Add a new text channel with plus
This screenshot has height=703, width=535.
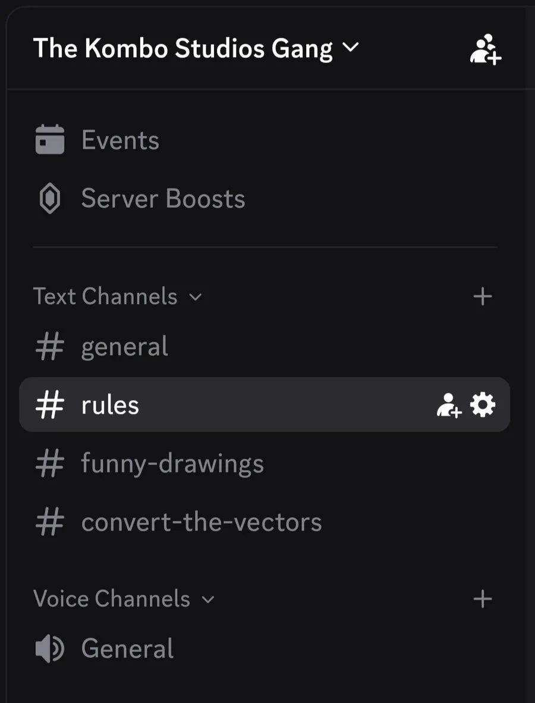coord(482,296)
